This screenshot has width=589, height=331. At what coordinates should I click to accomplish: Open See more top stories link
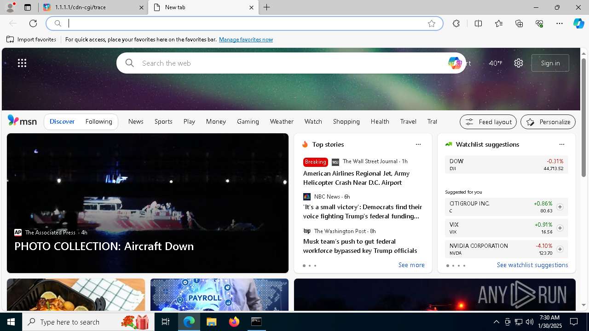[411, 265]
